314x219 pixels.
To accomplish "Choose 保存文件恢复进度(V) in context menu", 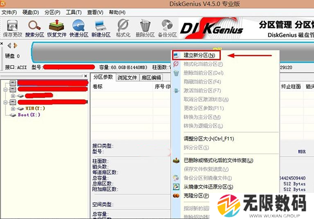I will 206,169.
